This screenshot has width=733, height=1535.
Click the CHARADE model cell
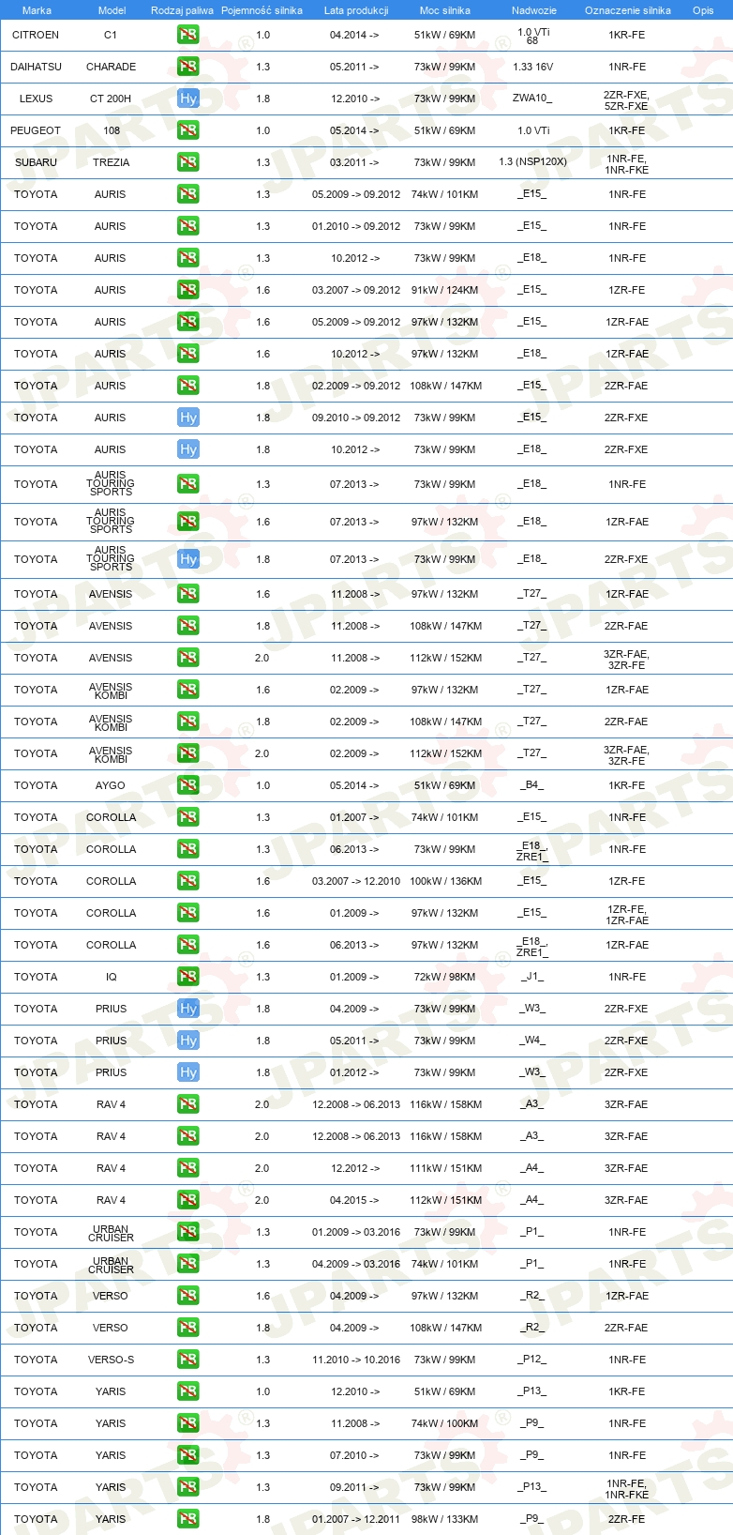click(x=112, y=67)
